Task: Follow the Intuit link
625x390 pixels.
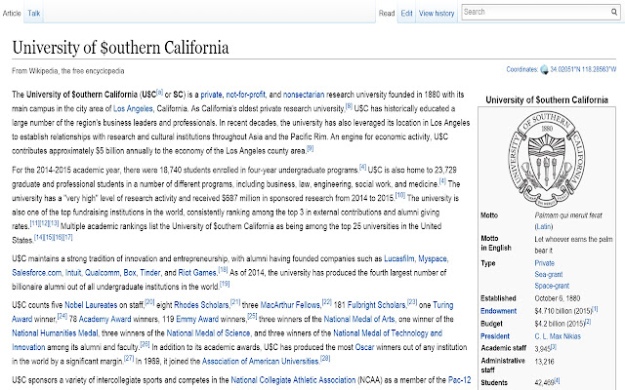Action: (x=73, y=273)
